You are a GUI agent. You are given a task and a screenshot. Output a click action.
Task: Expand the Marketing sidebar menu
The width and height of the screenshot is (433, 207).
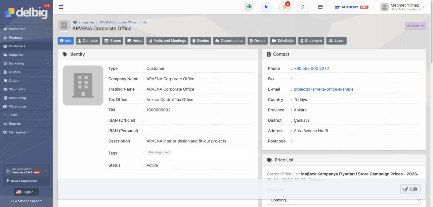click(26, 63)
